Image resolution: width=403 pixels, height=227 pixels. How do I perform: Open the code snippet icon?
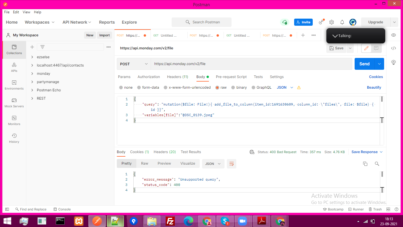coord(394,48)
